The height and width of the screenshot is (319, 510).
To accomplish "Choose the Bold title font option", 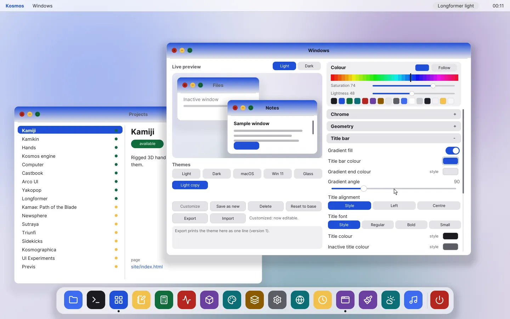I will click(411, 225).
